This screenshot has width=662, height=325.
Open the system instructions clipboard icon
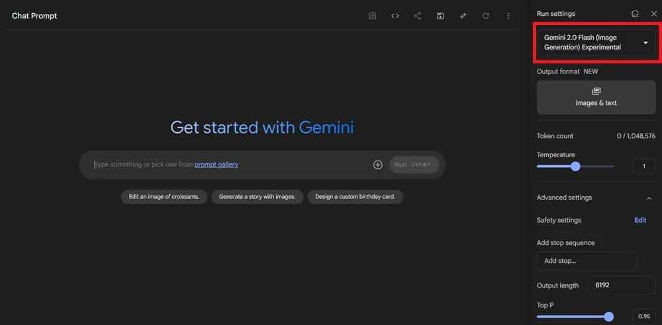[373, 16]
